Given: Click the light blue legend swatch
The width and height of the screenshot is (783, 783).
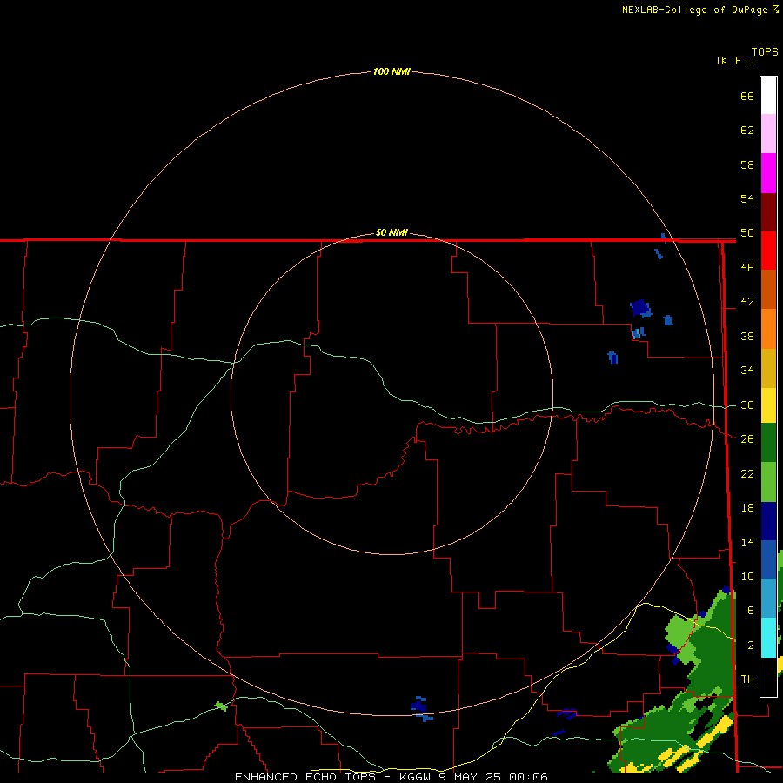Looking at the screenshot, I should pyautogui.click(x=768, y=599).
